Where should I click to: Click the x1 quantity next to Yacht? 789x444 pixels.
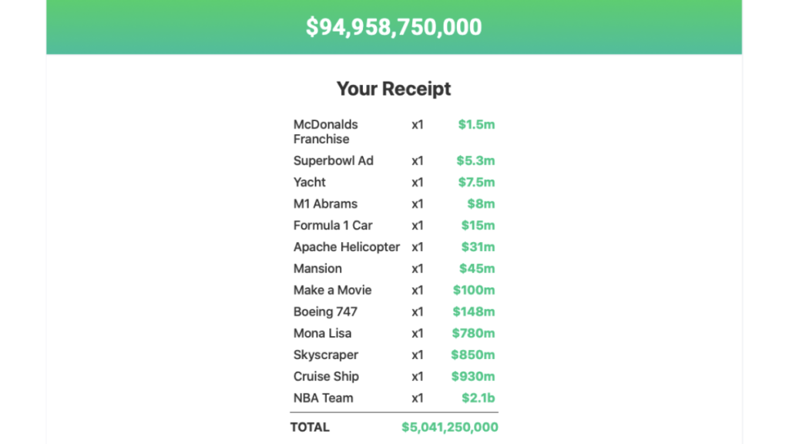(x=417, y=182)
